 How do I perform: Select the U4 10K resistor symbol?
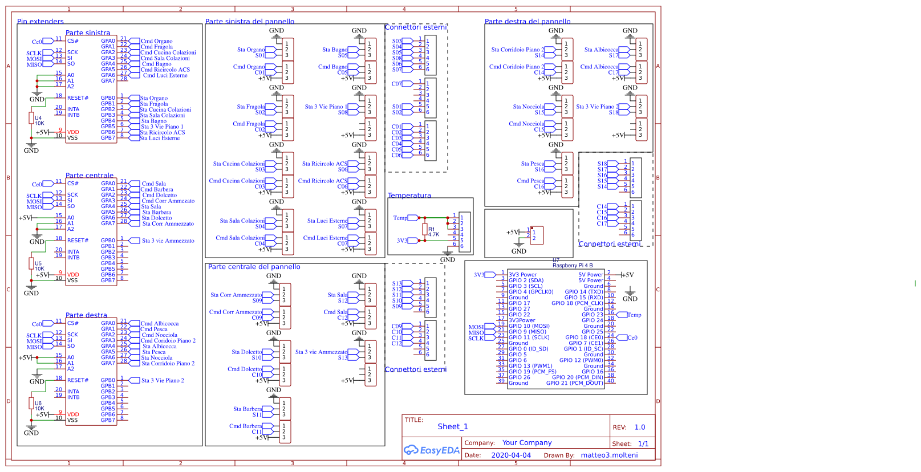pyautogui.click(x=31, y=118)
